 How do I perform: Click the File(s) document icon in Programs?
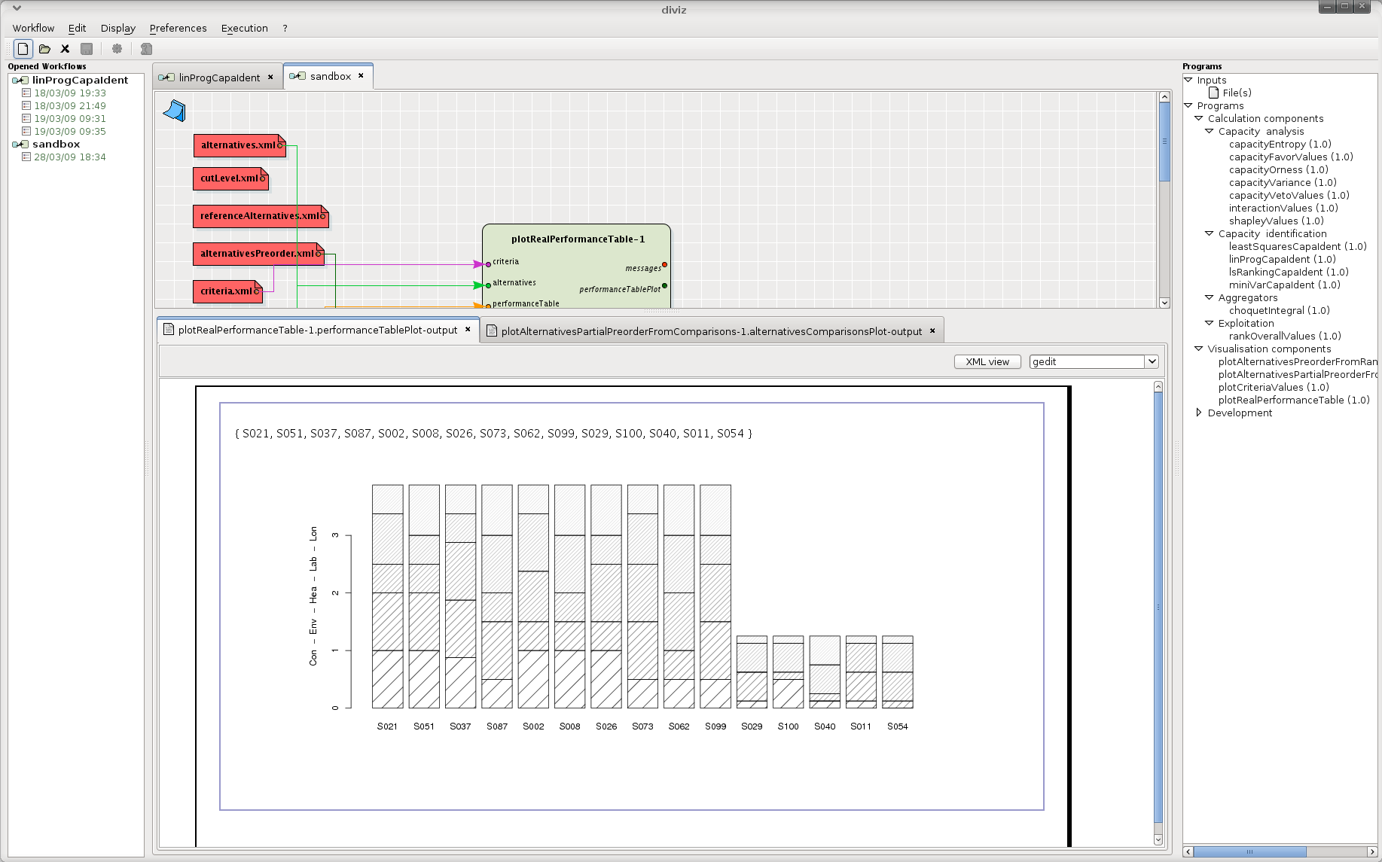1213,93
